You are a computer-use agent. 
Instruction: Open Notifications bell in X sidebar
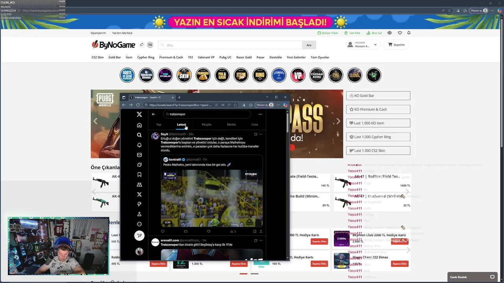tap(139, 145)
